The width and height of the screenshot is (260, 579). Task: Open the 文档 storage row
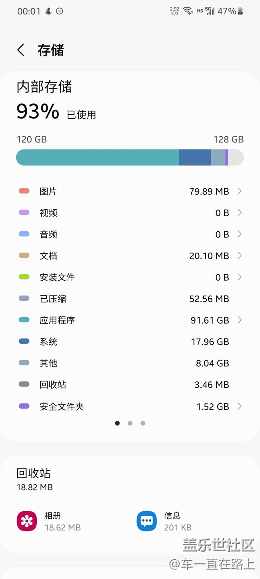coord(130,256)
